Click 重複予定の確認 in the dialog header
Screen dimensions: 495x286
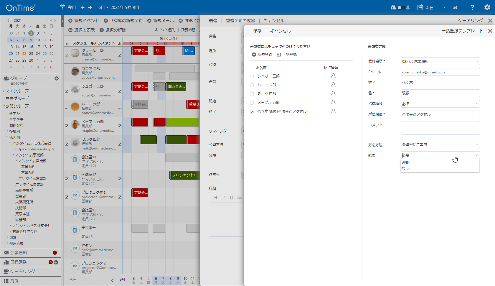[241, 21]
